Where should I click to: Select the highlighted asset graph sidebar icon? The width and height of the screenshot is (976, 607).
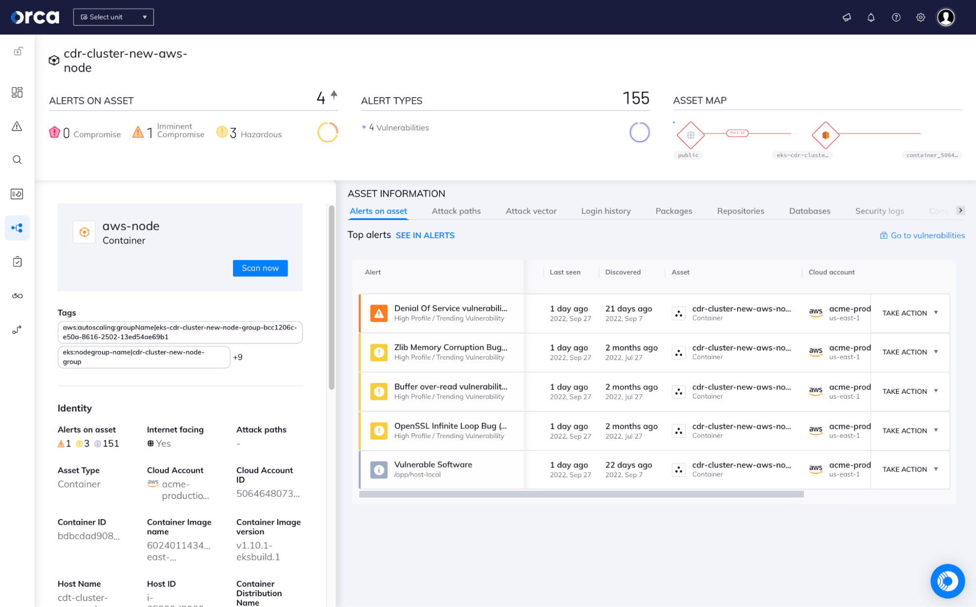pos(17,228)
